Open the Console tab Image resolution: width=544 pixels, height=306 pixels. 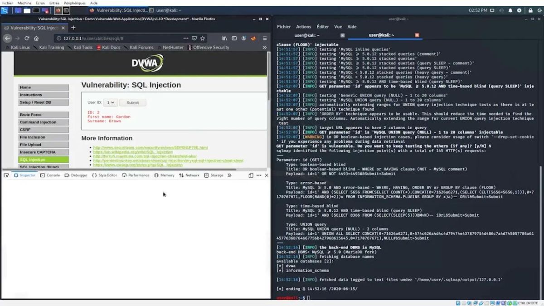pos(50,175)
